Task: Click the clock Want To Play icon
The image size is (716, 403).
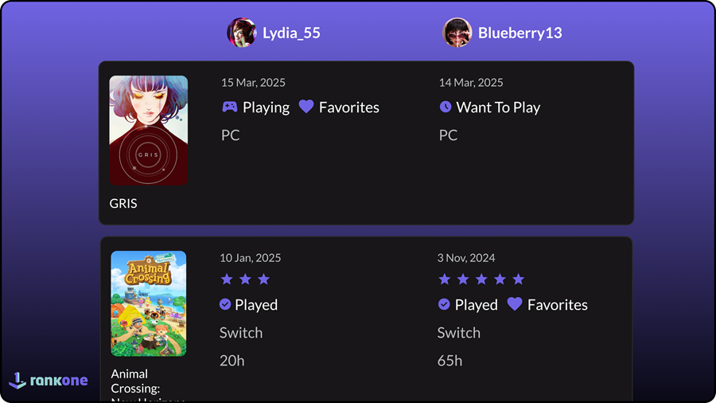Action: coord(446,107)
